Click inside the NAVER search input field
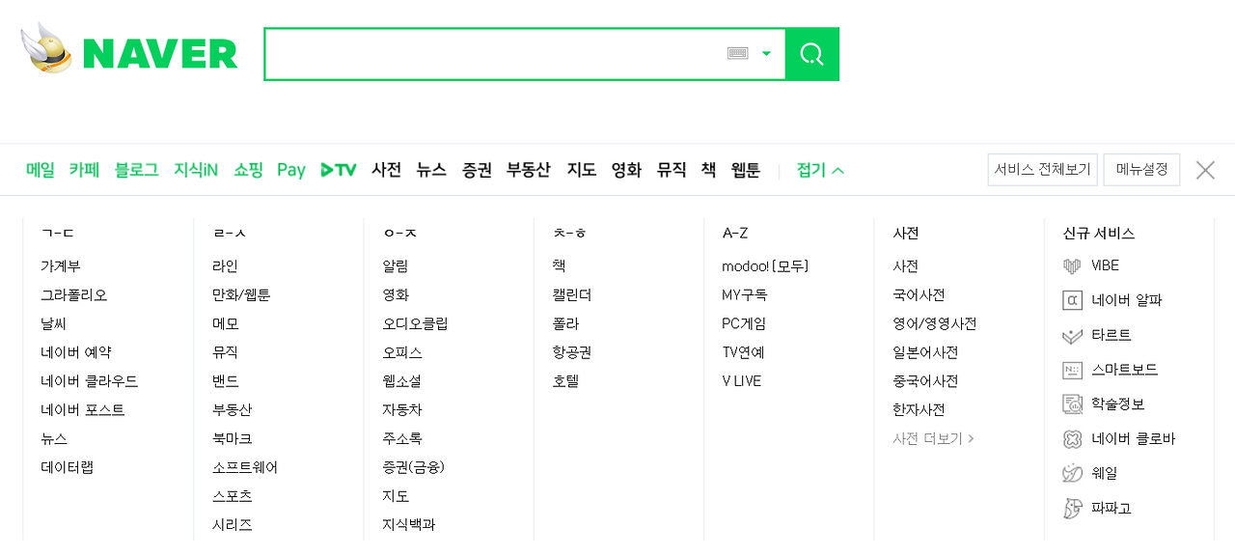This screenshot has width=1235, height=556. point(492,54)
